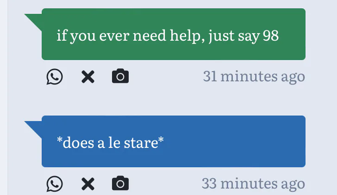Share the "does a le stare" message on X

87,184
